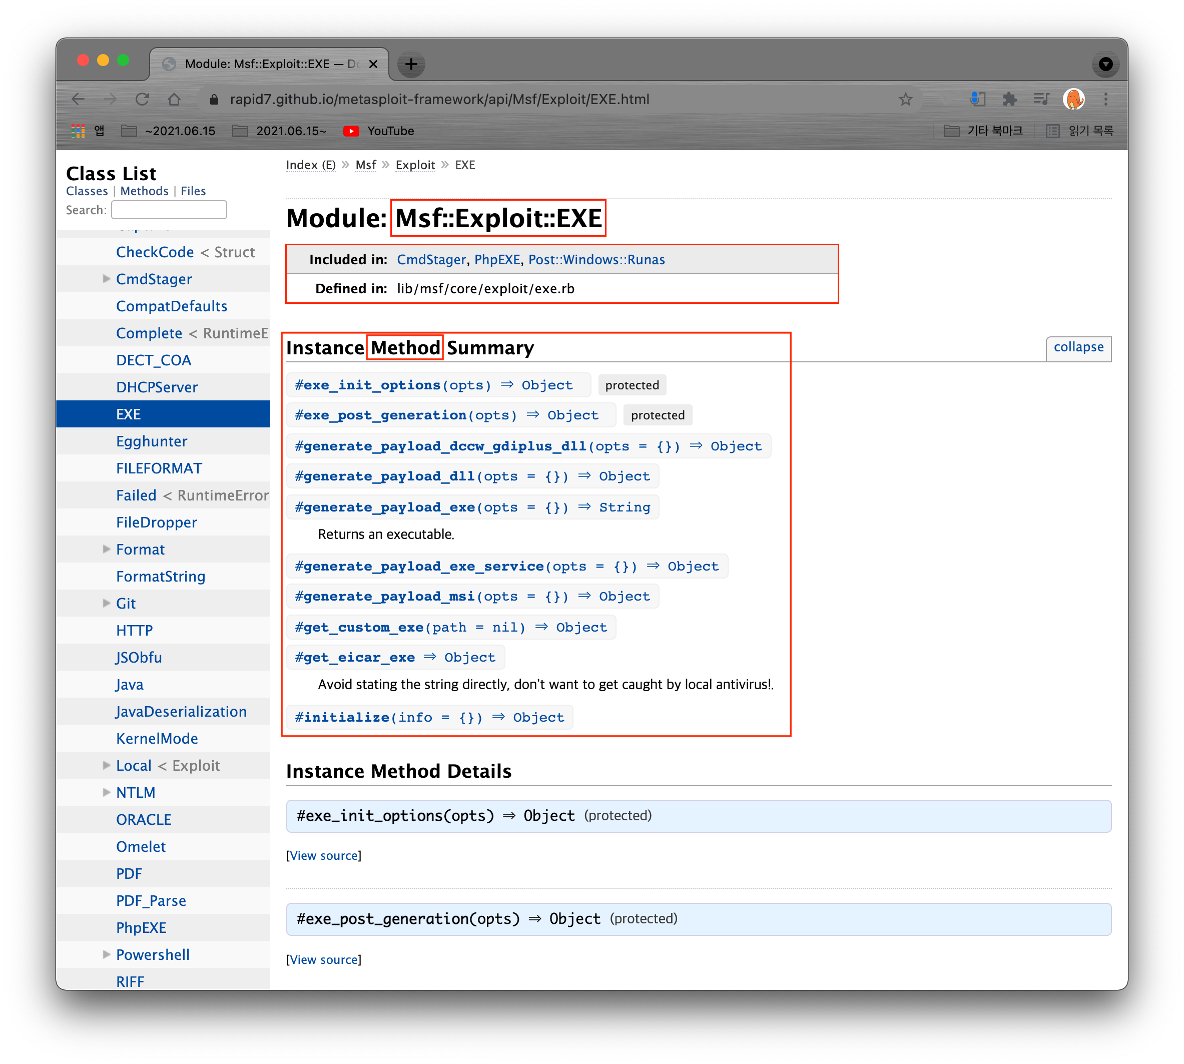Expand the Format class triangle

click(x=107, y=549)
